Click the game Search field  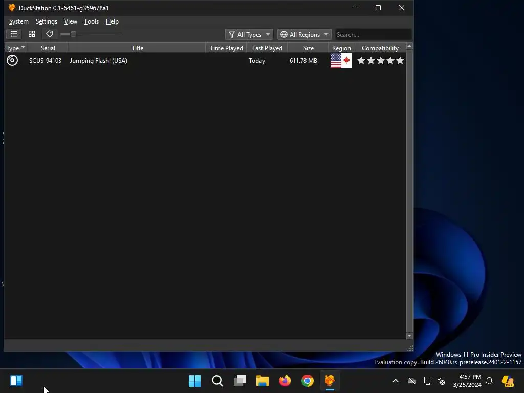373,34
